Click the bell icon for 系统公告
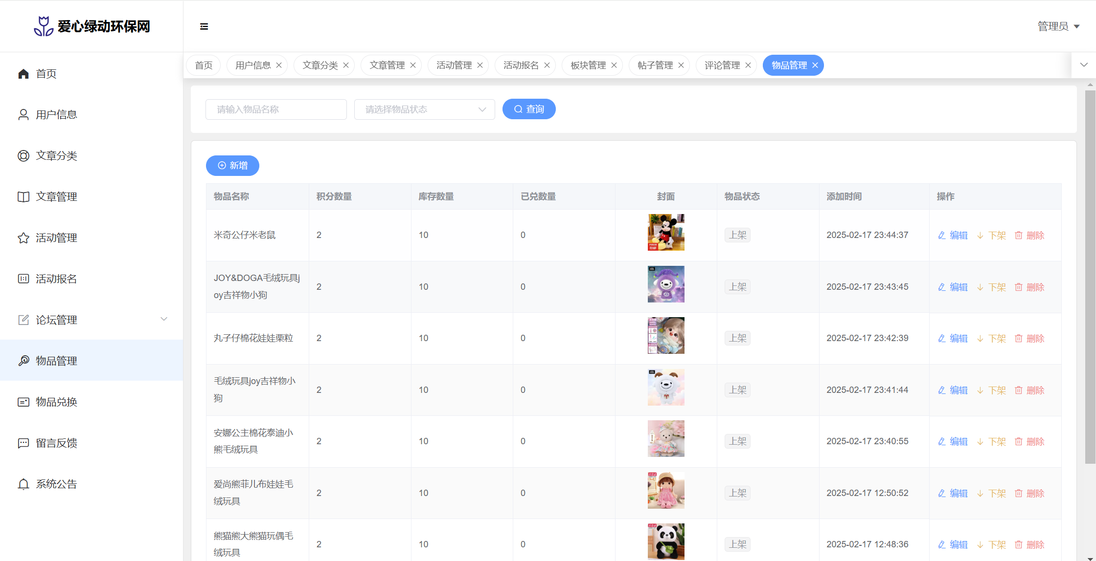Viewport: 1096px width, 561px height. (23, 484)
